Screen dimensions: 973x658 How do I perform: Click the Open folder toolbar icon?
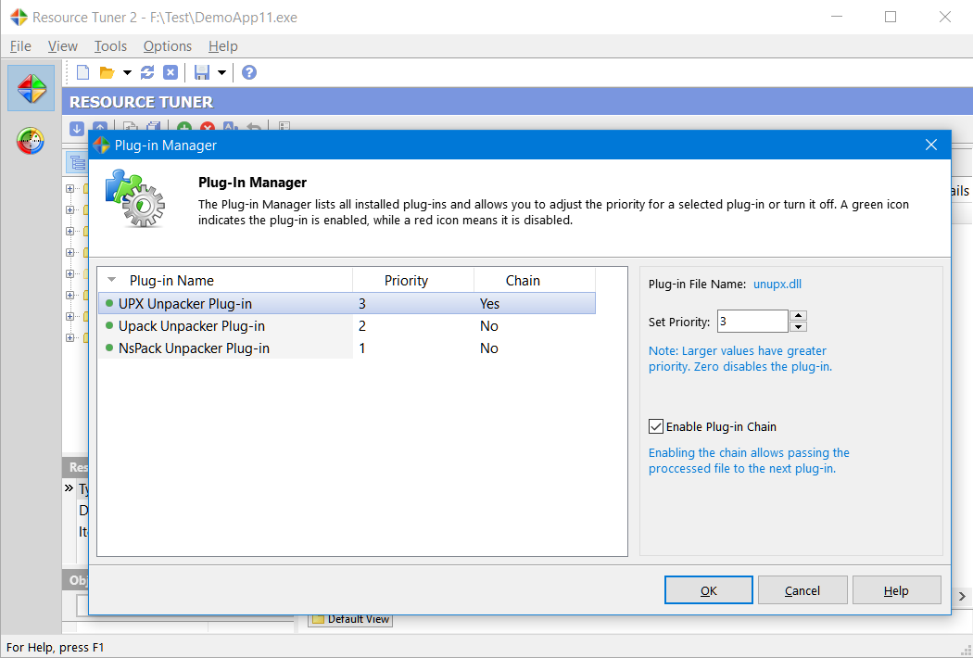tap(107, 72)
